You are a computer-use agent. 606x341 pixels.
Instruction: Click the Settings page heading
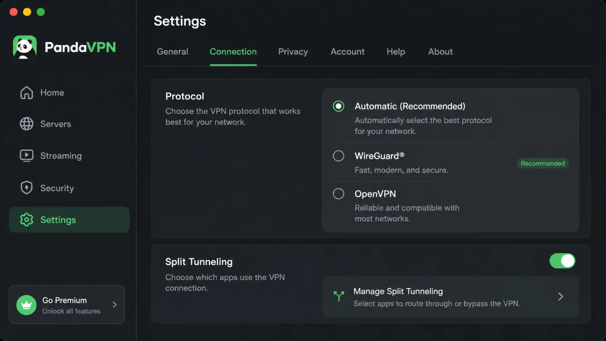180,21
